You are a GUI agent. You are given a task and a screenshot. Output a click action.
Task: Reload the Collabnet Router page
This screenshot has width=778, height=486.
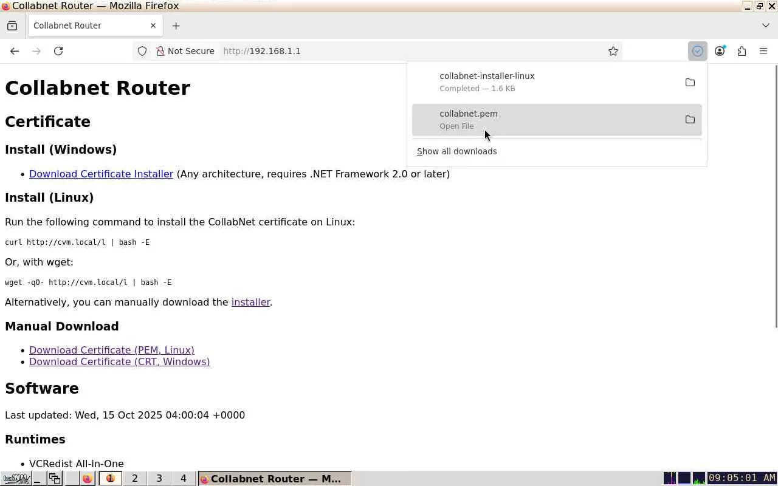58,51
